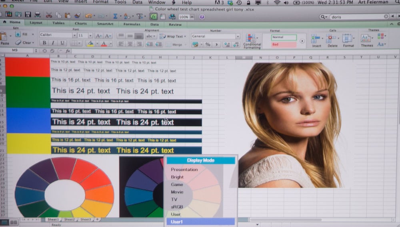Click the Cut scissors icon
The width and height of the screenshot is (400, 227).
click(x=49, y=15)
